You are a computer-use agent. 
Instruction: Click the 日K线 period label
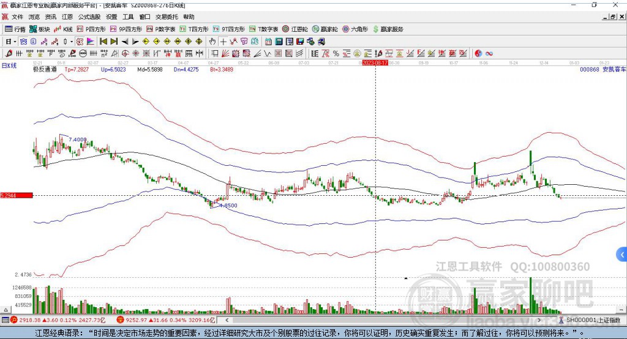pyautogui.click(x=9, y=65)
